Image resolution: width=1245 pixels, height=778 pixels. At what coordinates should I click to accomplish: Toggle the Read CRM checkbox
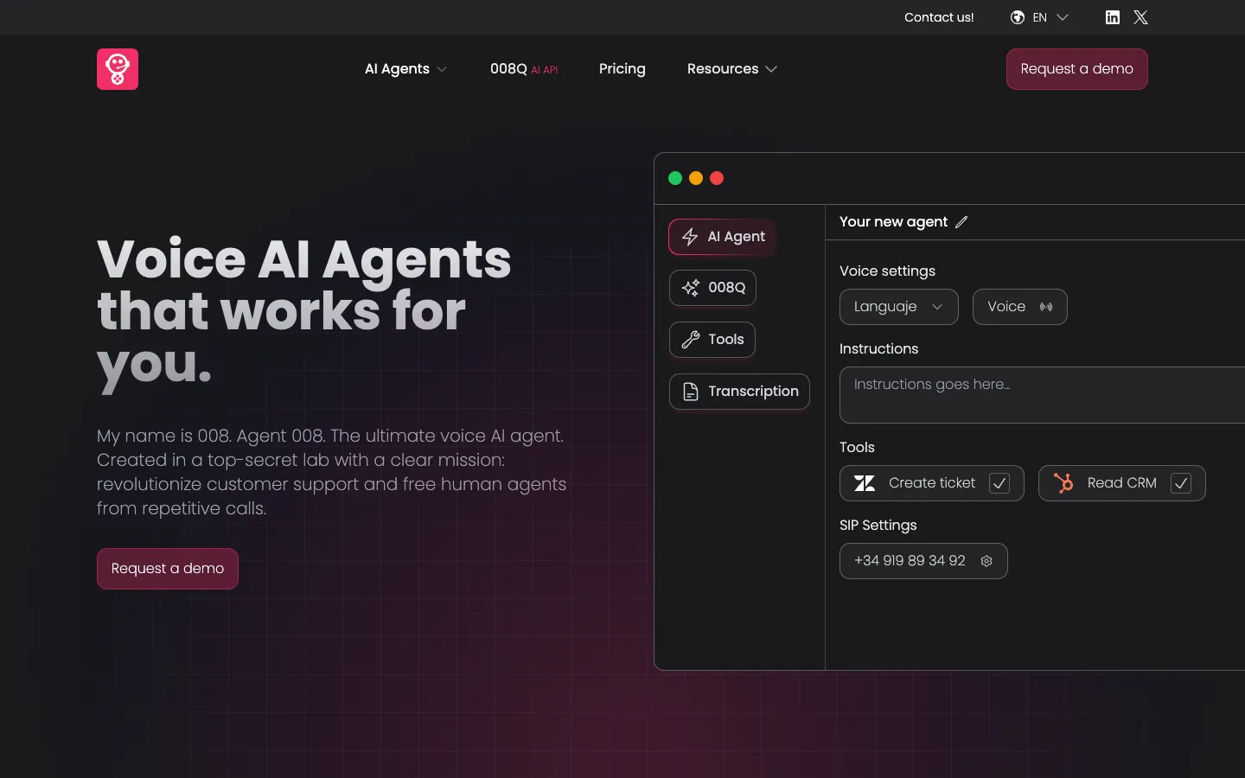point(1181,483)
